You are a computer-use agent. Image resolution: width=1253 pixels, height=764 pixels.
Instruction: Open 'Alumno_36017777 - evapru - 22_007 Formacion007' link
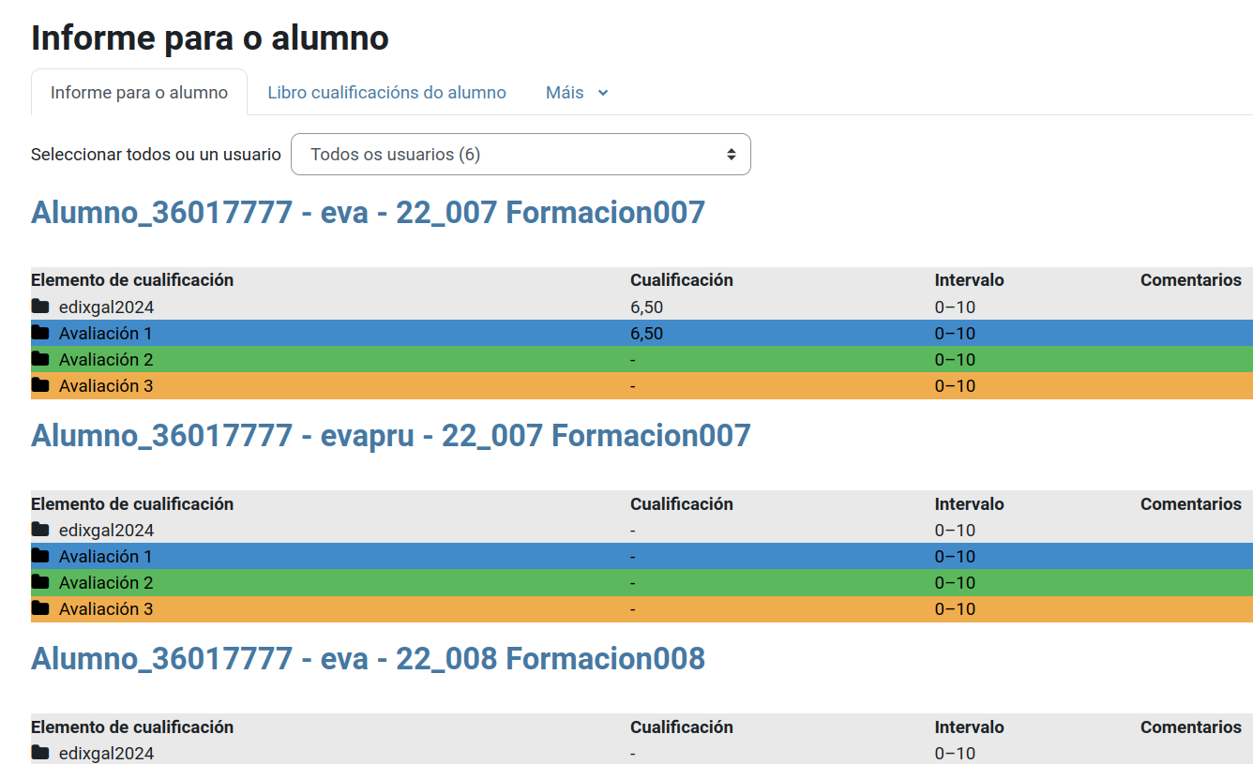tap(390, 436)
